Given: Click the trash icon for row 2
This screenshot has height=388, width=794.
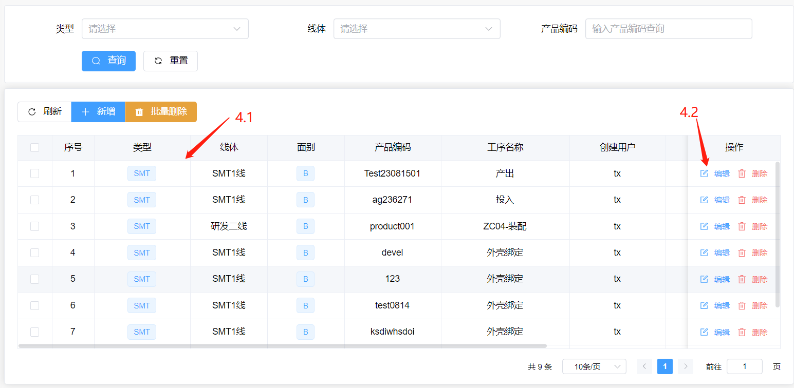Looking at the screenshot, I should [742, 200].
